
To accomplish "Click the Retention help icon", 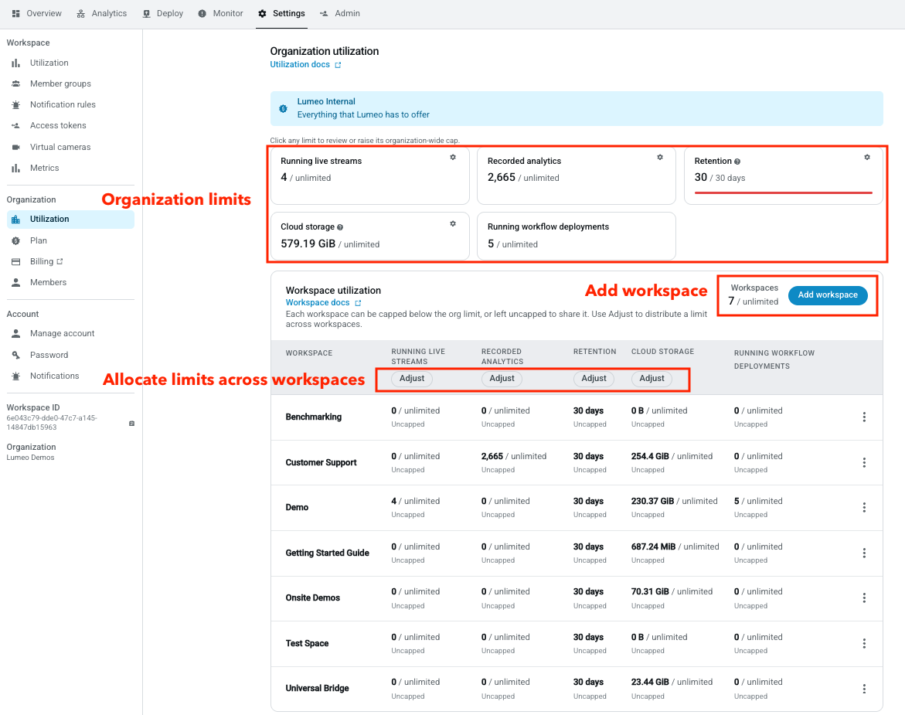I will coord(737,162).
